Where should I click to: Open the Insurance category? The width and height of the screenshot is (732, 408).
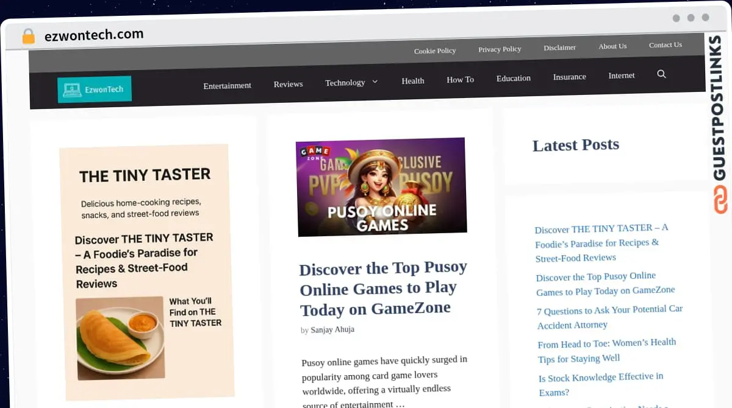(569, 77)
